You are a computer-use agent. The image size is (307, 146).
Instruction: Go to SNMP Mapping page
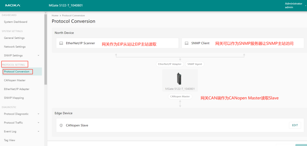pos(14,98)
